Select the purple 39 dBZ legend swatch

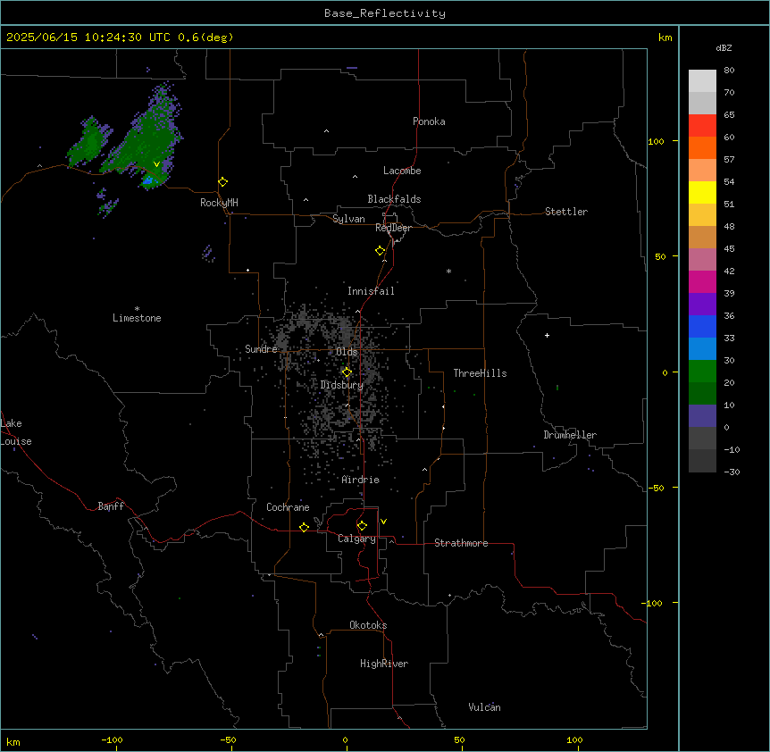(702, 304)
